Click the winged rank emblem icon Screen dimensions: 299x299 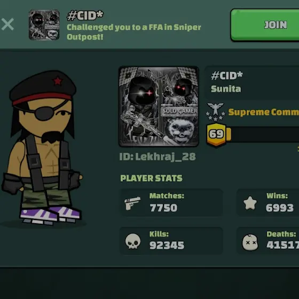click(x=216, y=112)
